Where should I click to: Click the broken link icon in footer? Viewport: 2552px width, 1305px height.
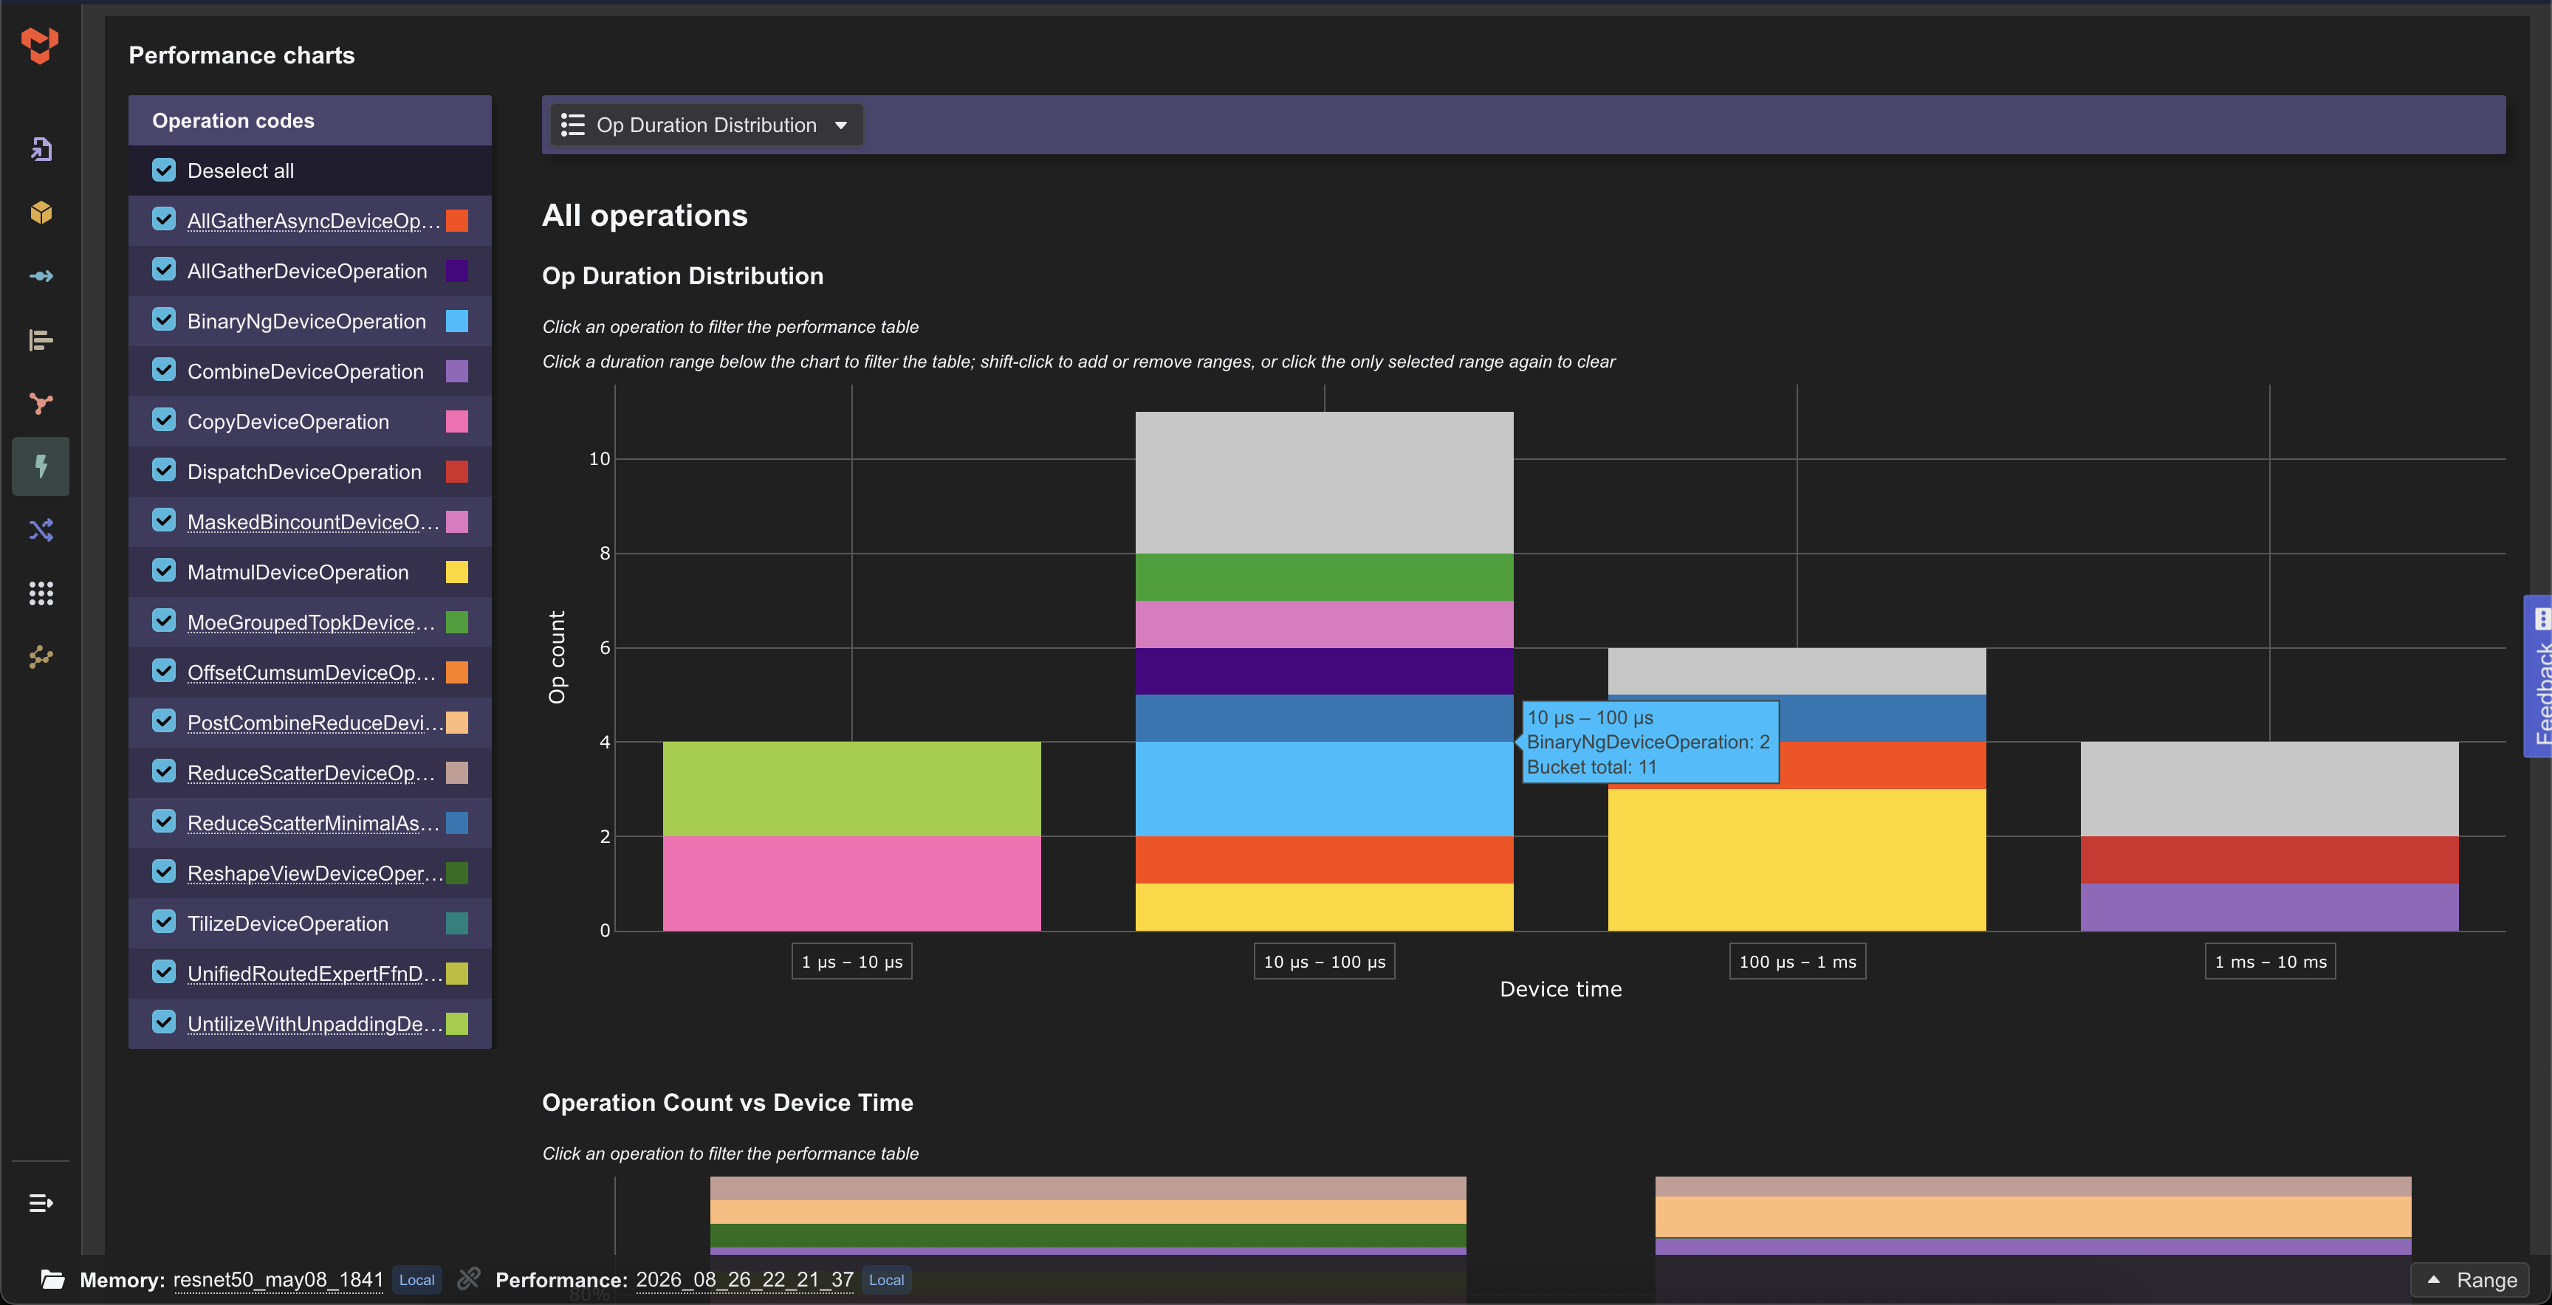pyautogui.click(x=469, y=1278)
